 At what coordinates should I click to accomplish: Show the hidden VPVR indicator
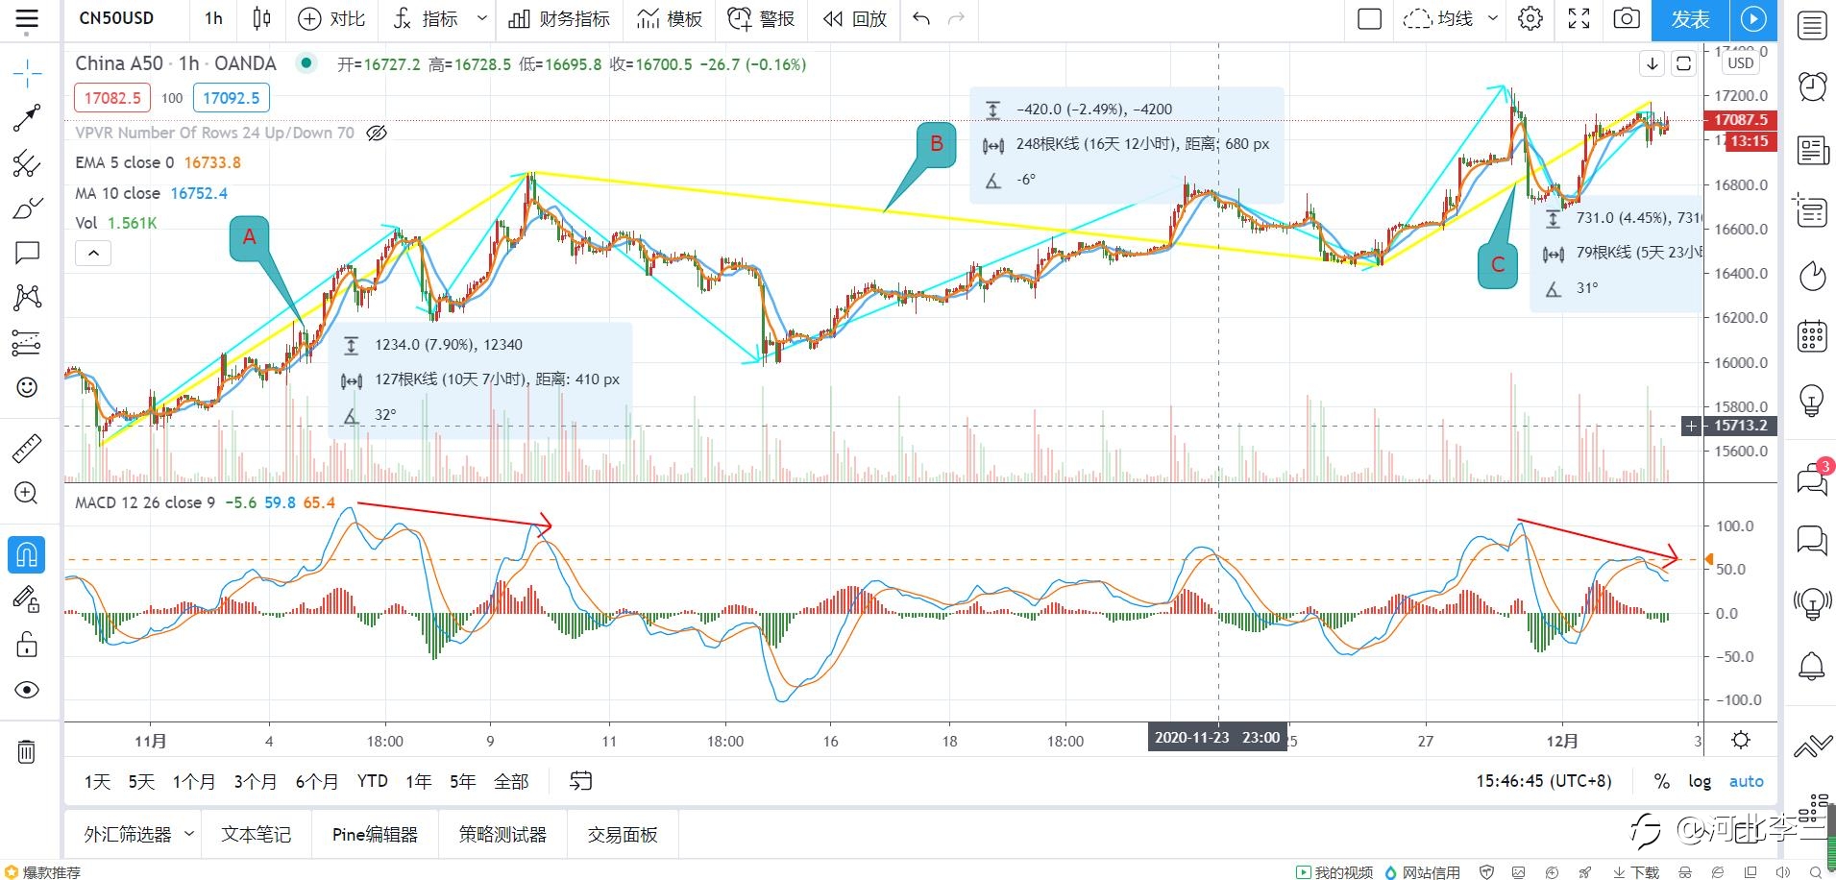click(x=378, y=133)
